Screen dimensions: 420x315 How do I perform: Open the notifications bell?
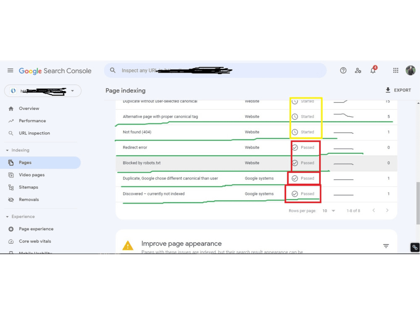373,70
